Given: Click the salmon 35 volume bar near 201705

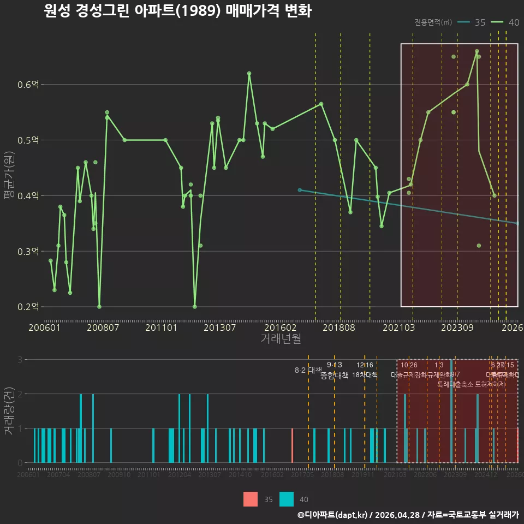Looking at the screenshot, I should point(292,445).
